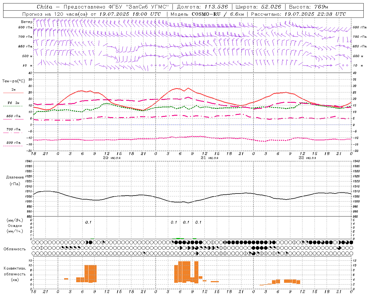The width and height of the screenshot is (368, 294).
Task: Click the Модель COSMO-RU / 6.6км label
Action: (207, 14)
